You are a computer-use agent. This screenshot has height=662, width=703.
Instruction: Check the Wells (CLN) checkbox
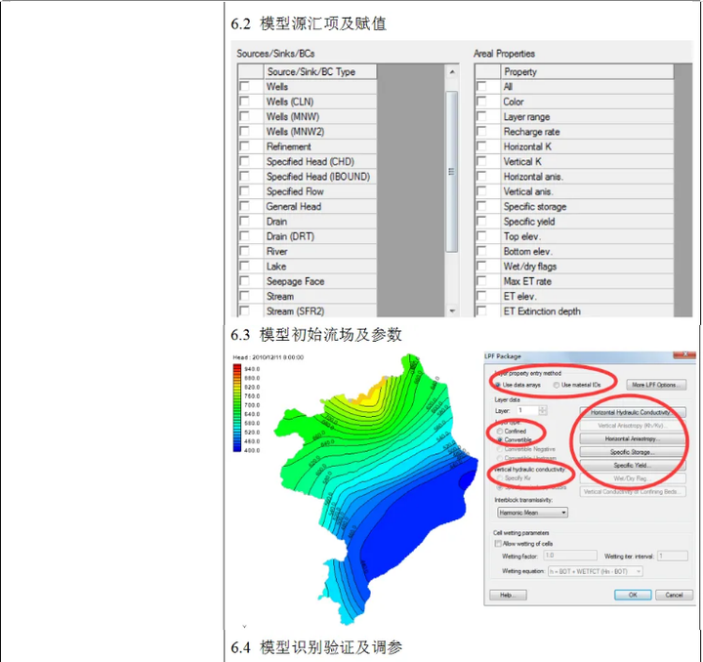pyautogui.click(x=245, y=102)
